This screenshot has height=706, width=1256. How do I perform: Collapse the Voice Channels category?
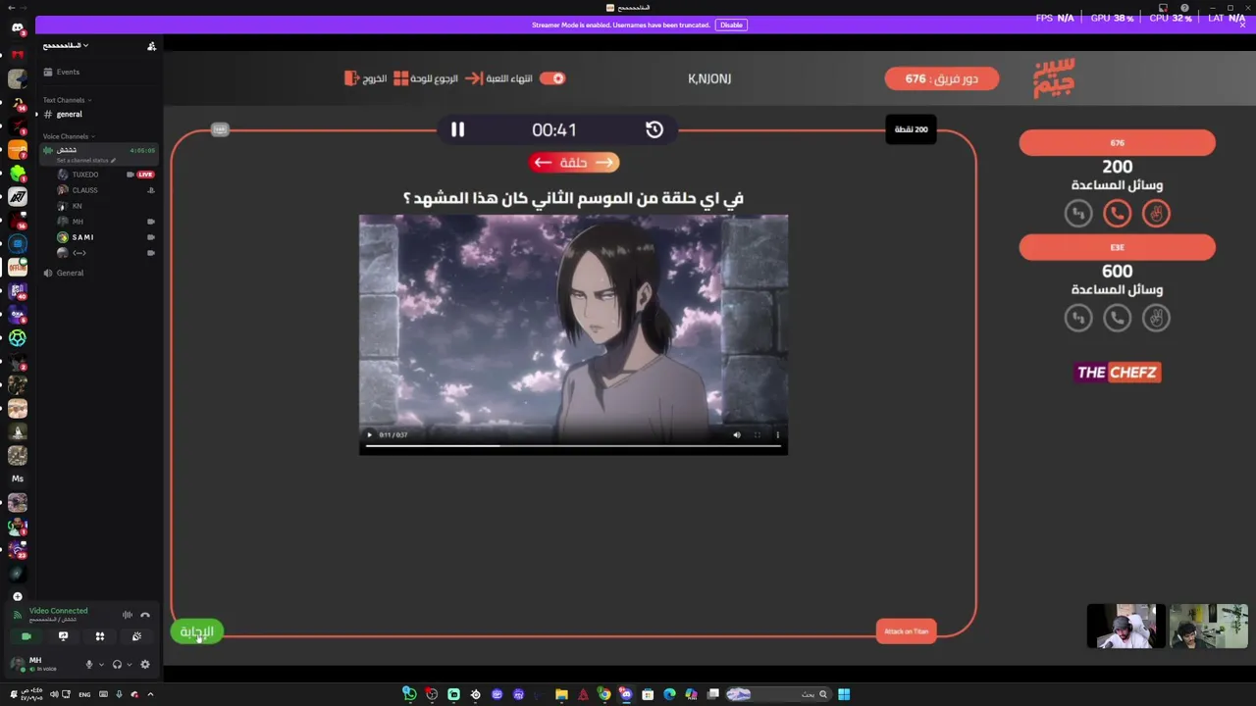tap(69, 136)
